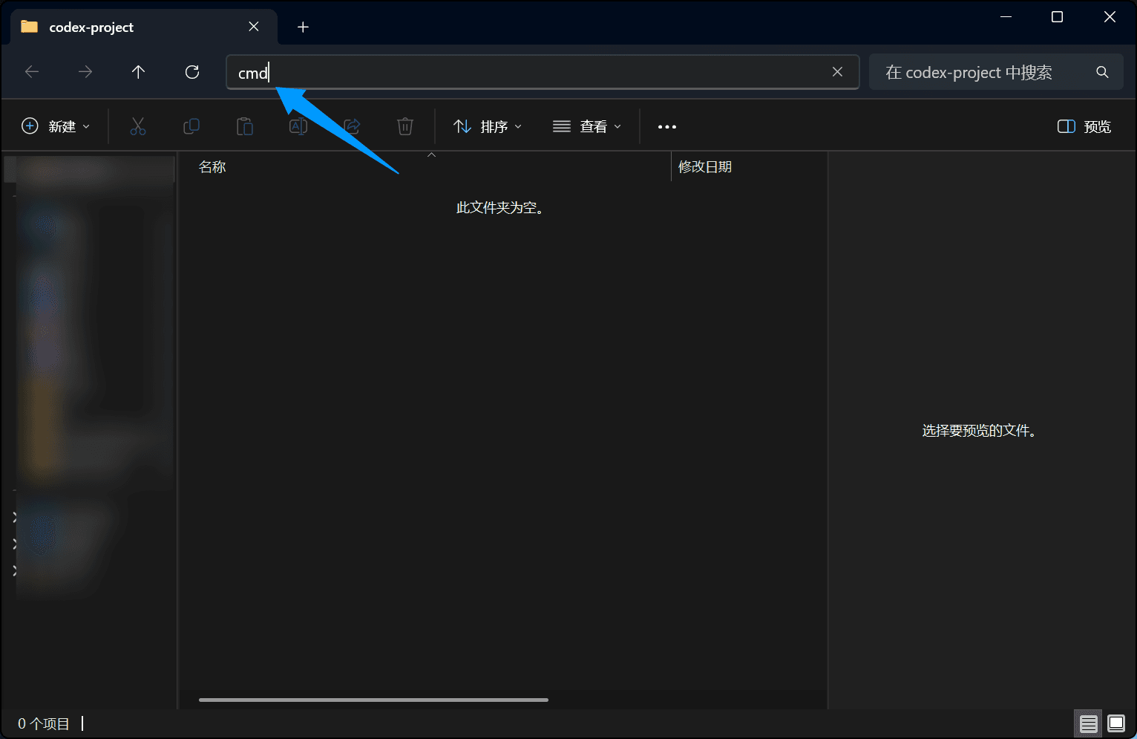Click the Forward navigation arrow
This screenshot has height=739, width=1137.
click(x=85, y=72)
